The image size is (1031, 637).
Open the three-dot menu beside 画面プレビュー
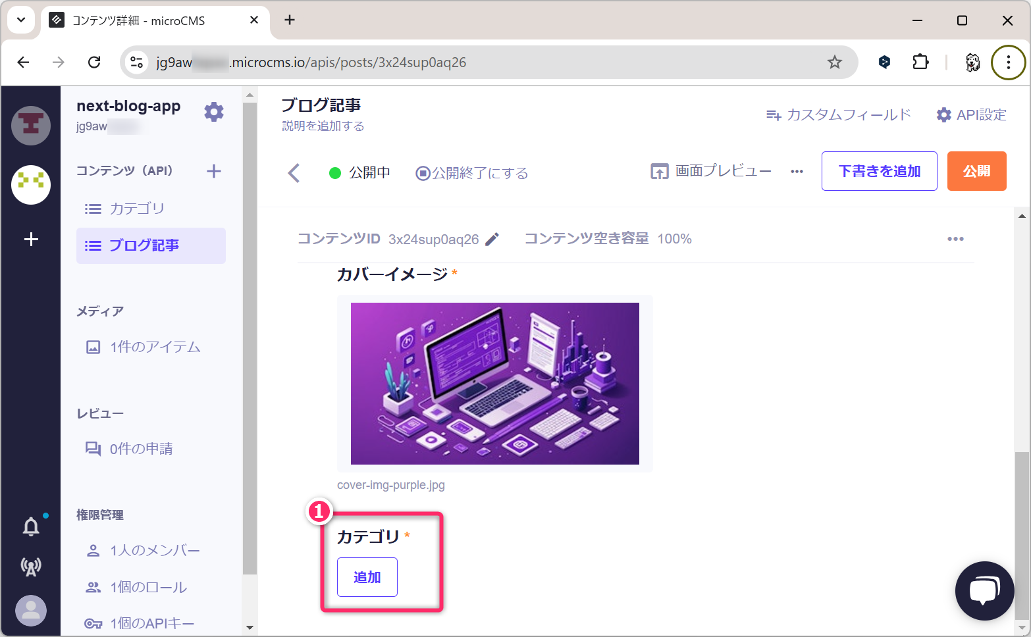tap(797, 172)
